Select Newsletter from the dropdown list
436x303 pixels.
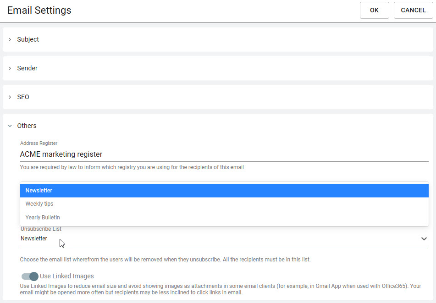[224, 191]
